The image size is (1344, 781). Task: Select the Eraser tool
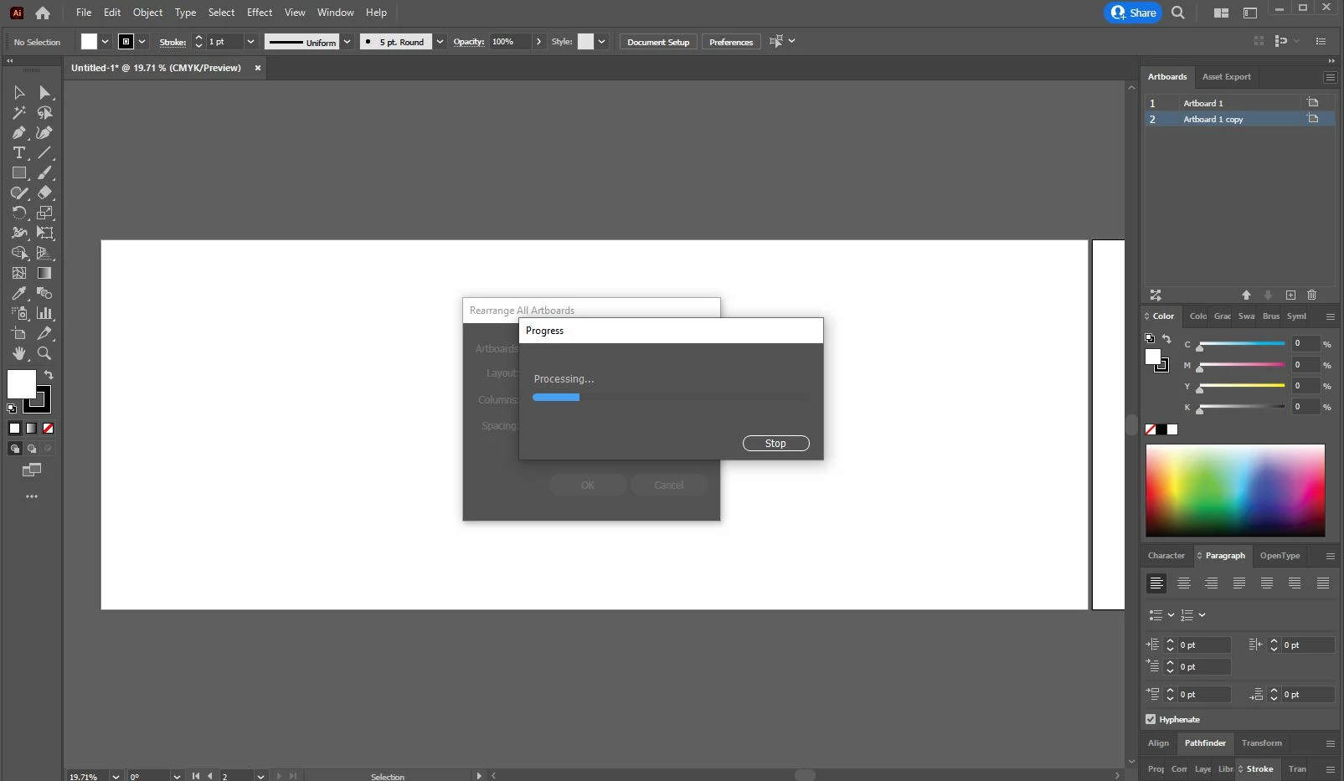(45, 193)
